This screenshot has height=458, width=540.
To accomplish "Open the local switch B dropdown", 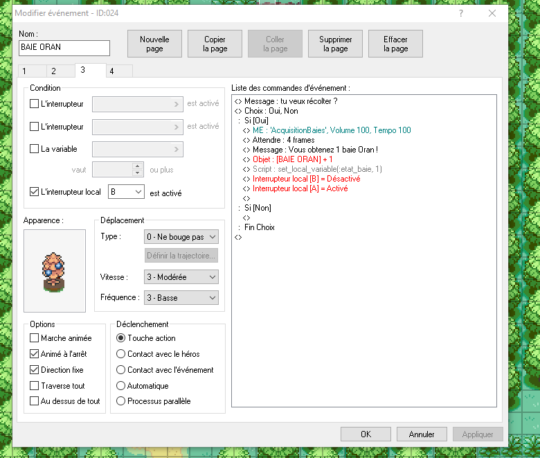I will pyautogui.click(x=126, y=192).
